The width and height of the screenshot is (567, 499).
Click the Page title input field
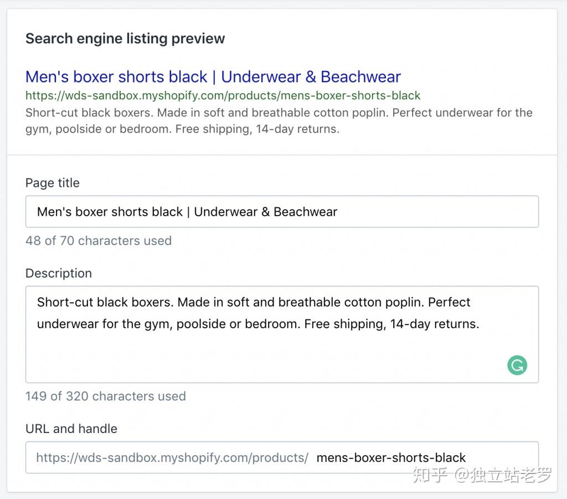(282, 211)
